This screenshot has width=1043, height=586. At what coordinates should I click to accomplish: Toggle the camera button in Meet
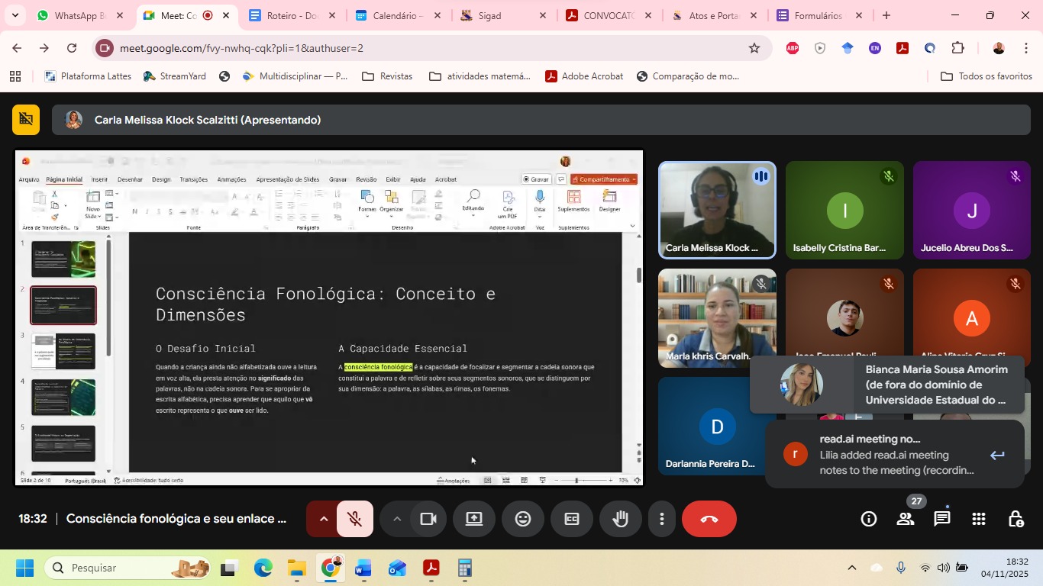pyautogui.click(x=428, y=519)
